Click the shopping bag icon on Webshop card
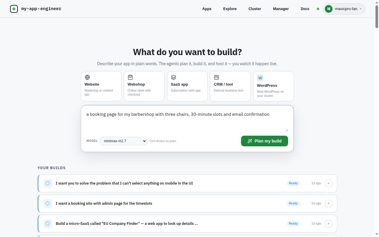The width and height of the screenshot is (379, 237). click(130, 77)
